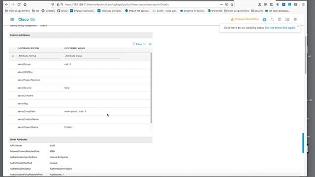Click the downloads icon in browser toolbar
Viewport: 315px width, 177px height.
coord(259,4)
